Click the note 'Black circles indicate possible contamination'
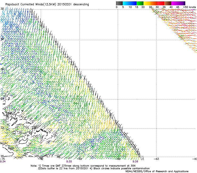This screenshot has height=173, width=197. click(x=121, y=168)
